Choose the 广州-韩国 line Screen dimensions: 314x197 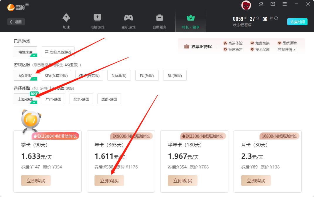tap(53, 99)
